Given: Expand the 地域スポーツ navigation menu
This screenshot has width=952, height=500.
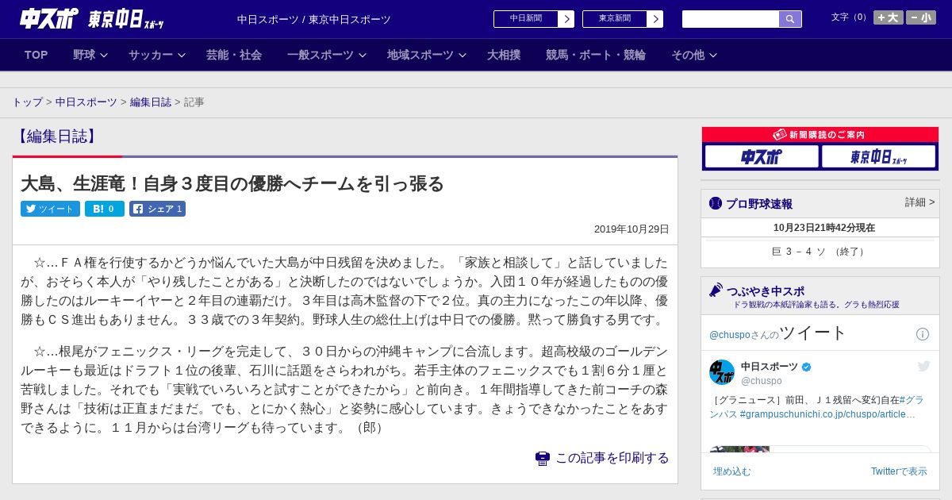Looking at the screenshot, I should click(x=427, y=55).
